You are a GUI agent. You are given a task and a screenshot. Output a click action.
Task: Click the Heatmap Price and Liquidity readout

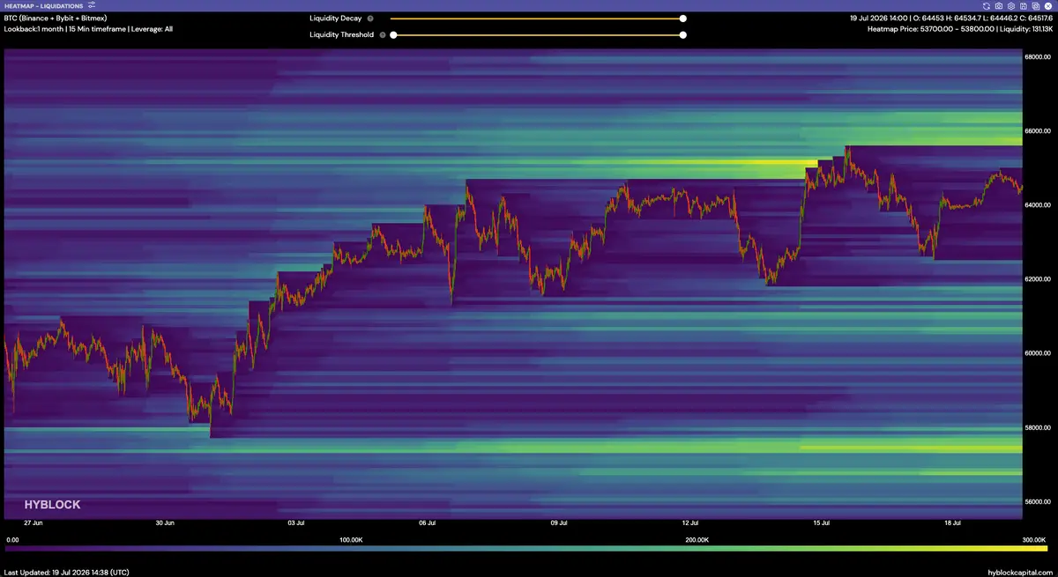(x=960, y=29)
